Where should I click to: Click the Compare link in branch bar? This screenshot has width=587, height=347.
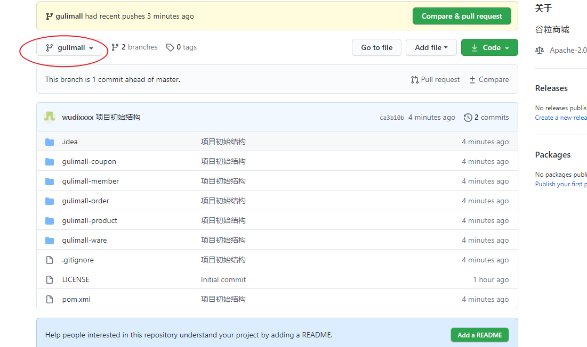(x=489, y=80)
